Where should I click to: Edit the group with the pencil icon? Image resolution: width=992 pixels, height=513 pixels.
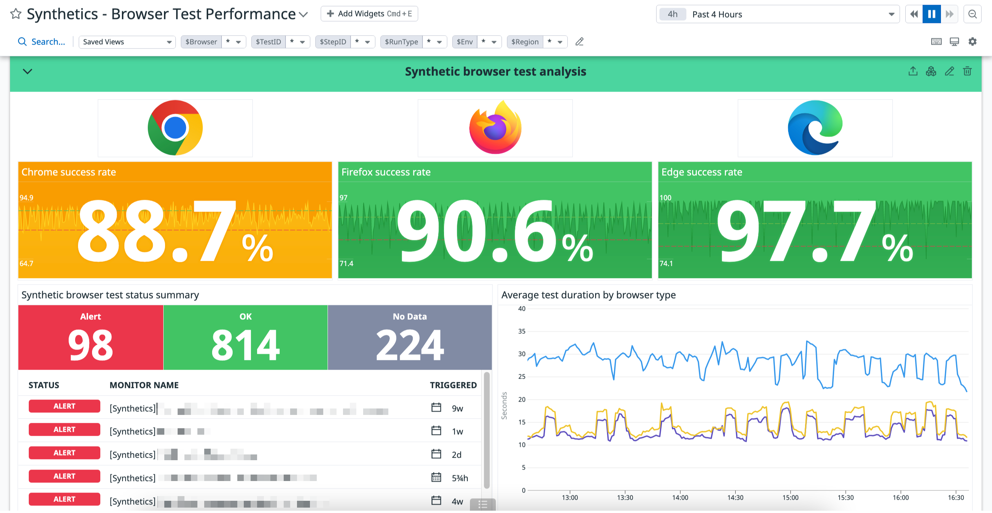pos(949,71)
